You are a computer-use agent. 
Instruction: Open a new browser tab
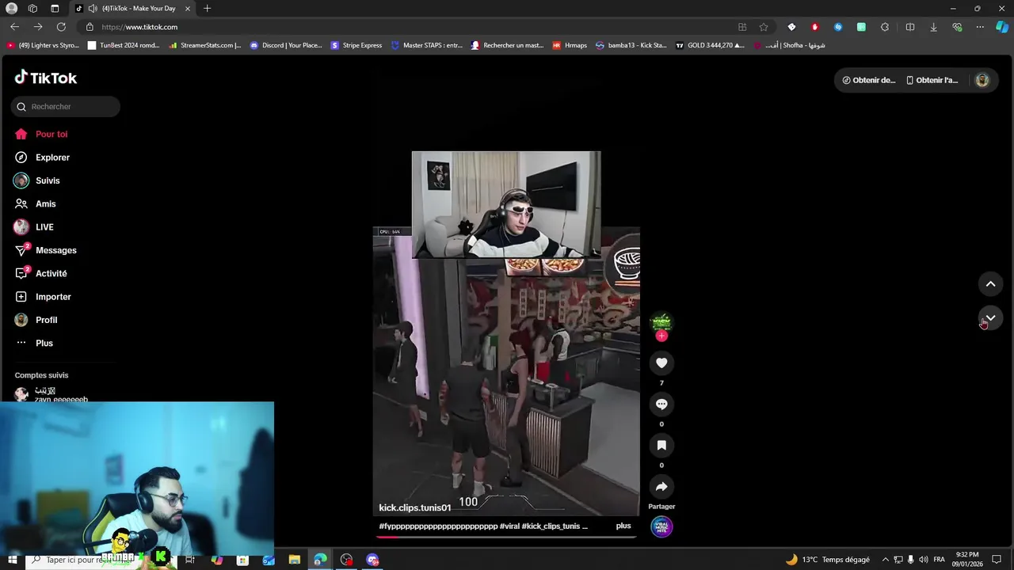207,9
